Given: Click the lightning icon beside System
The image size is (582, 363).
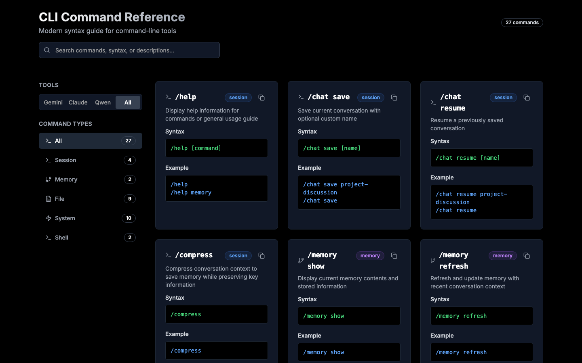Looking at the screenshot, I should [48, 218].
